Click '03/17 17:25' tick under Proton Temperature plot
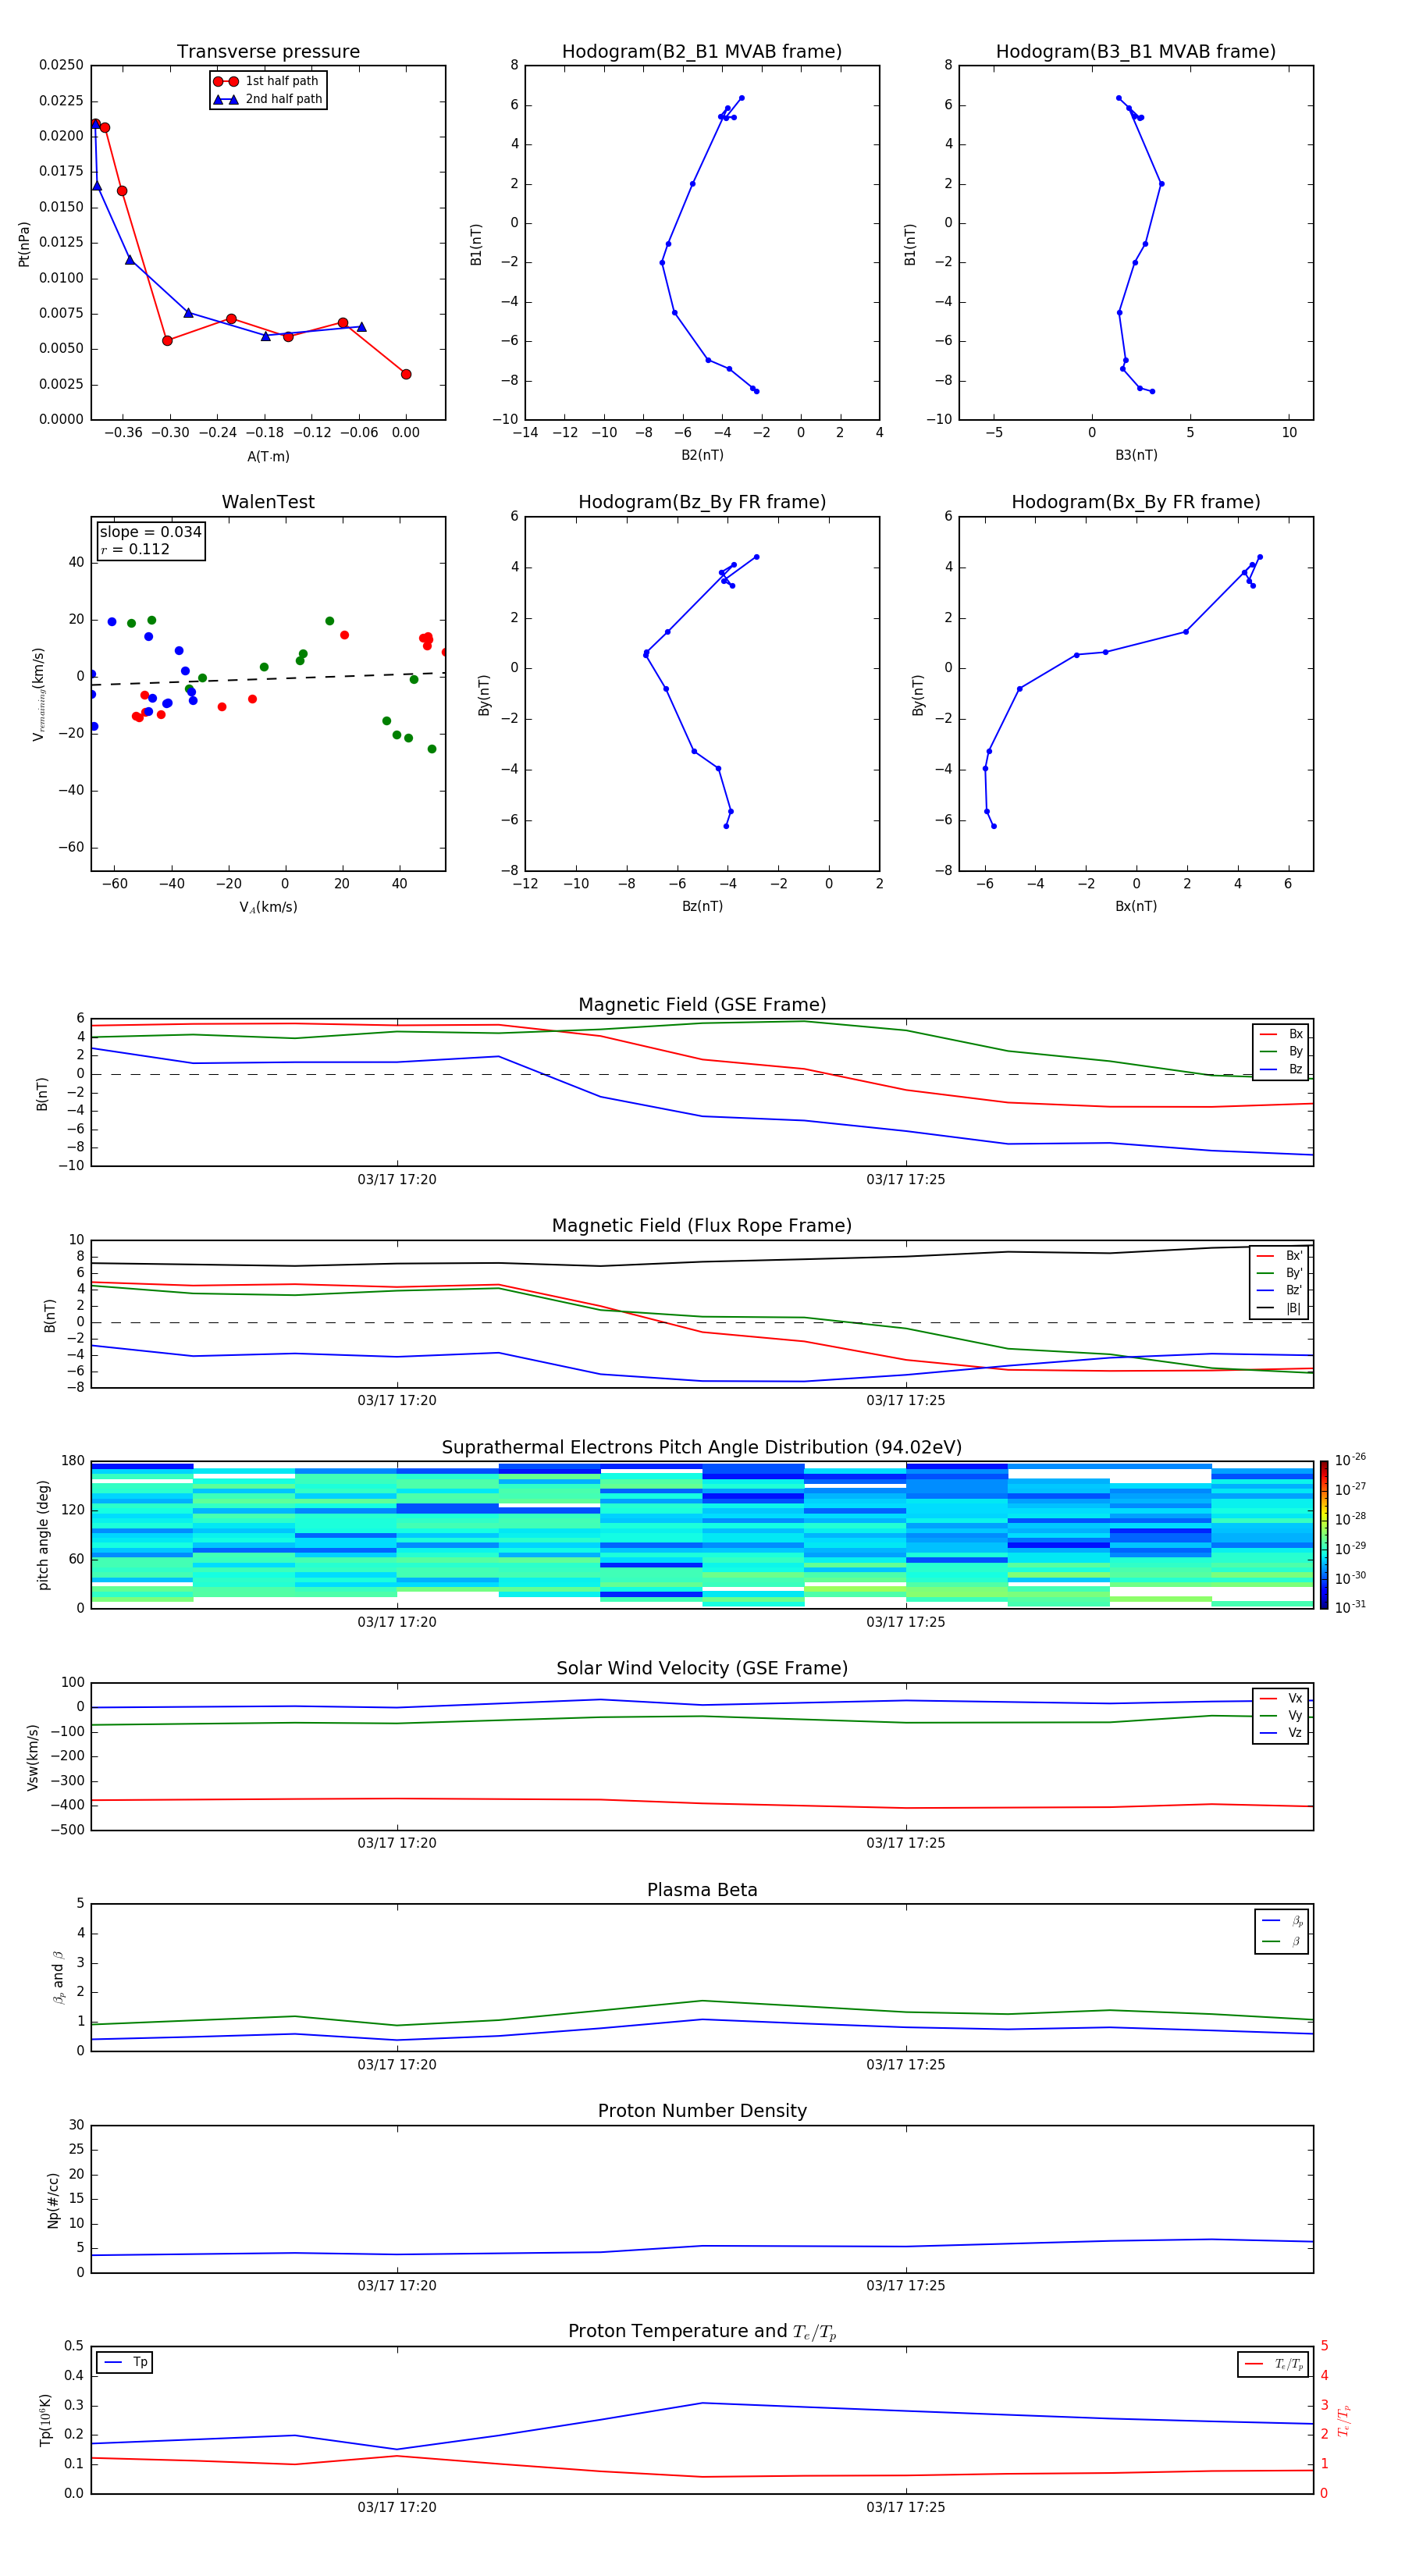 click(906, 2508)
